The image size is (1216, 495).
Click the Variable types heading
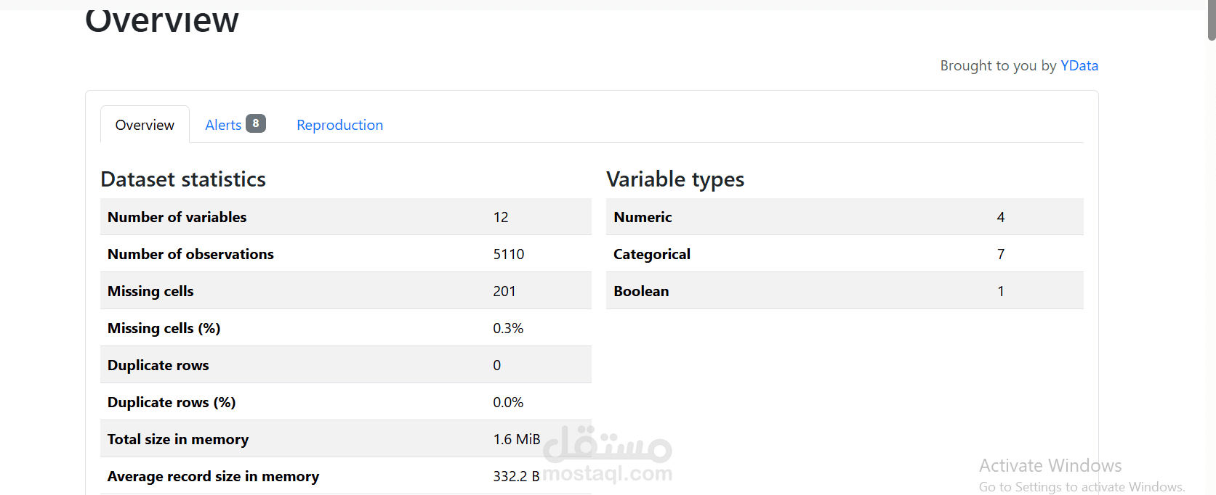[x=675, y=179]
